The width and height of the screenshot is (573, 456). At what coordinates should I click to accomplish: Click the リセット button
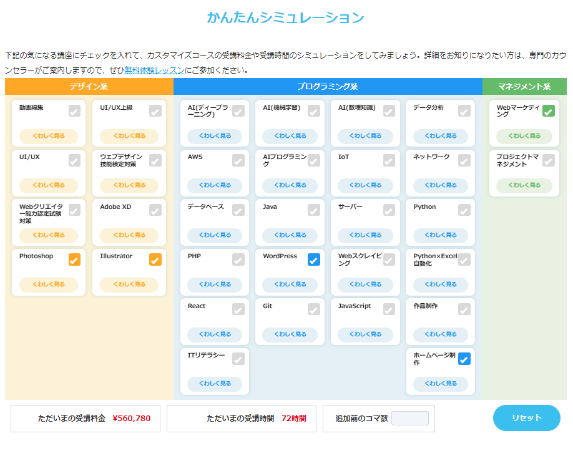coord(527,418)
